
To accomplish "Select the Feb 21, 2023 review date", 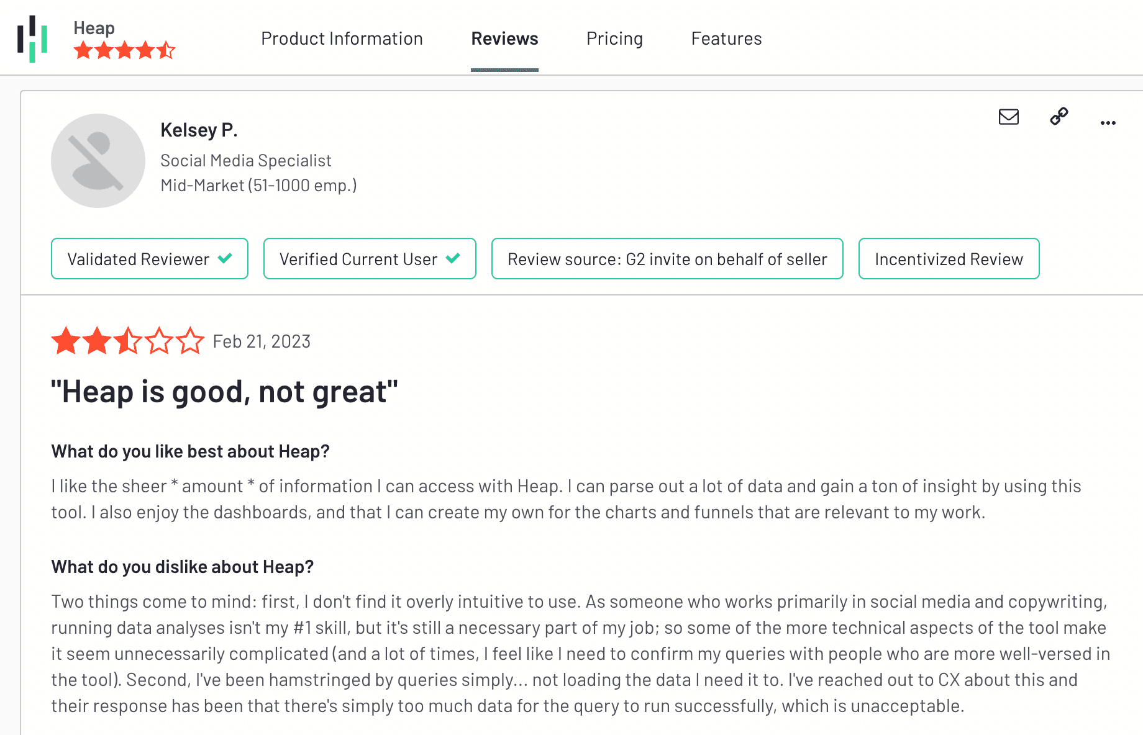I will (262, 341).
